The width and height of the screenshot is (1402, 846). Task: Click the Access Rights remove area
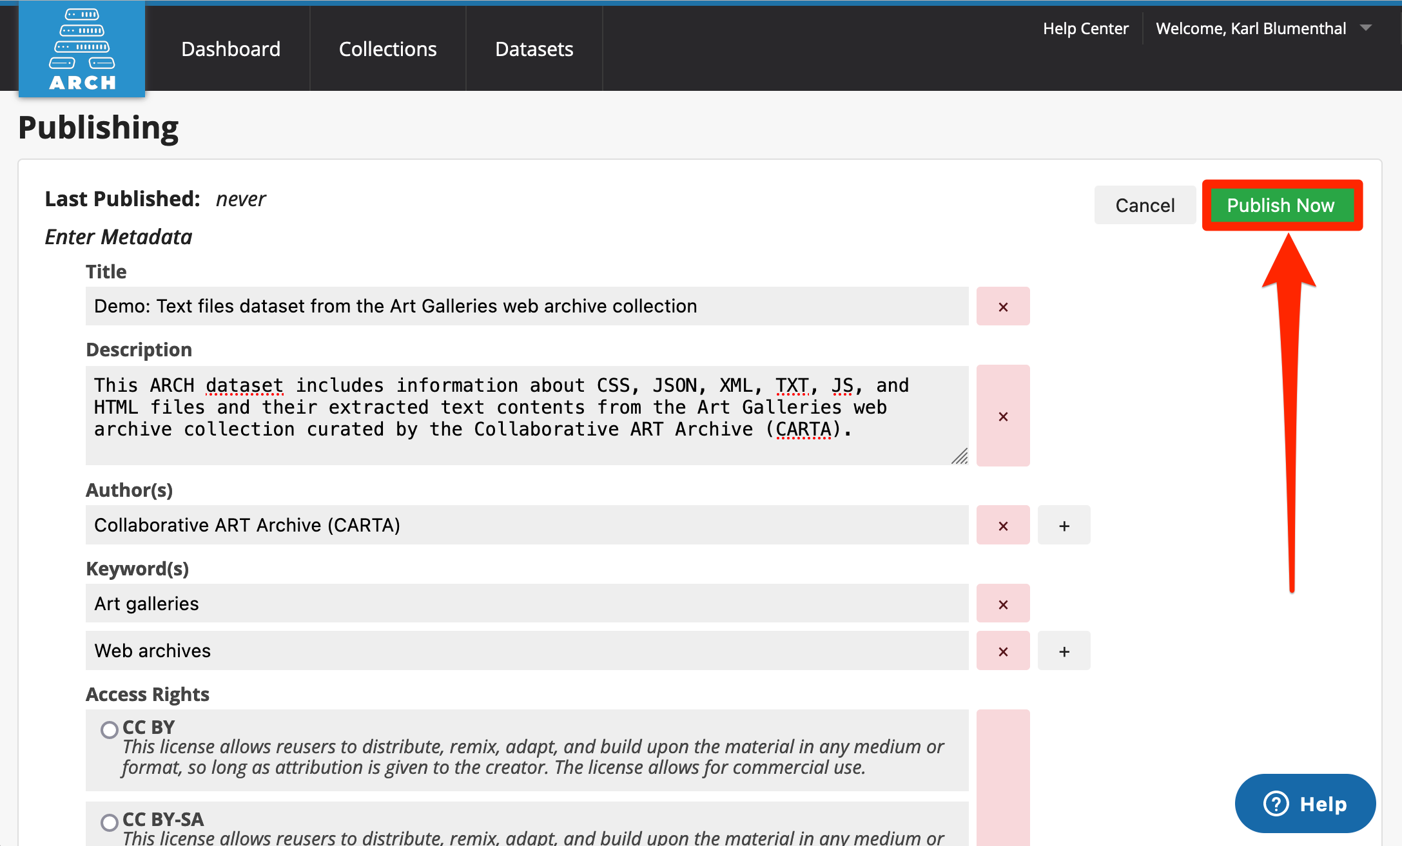click(x=1003, y=778)
